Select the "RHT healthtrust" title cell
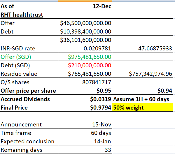 point(29,14)
